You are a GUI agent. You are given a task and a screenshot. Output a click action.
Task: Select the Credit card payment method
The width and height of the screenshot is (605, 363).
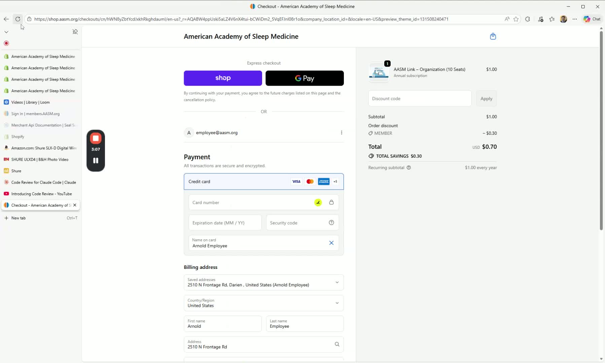coord(264,182)
